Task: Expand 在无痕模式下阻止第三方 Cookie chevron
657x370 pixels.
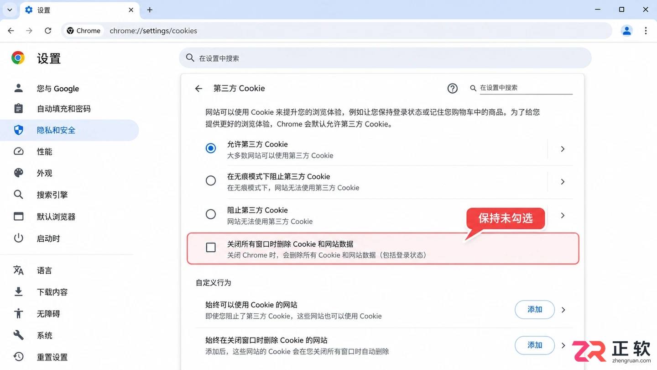Action: pyautogui.click(x=563, y=182)
